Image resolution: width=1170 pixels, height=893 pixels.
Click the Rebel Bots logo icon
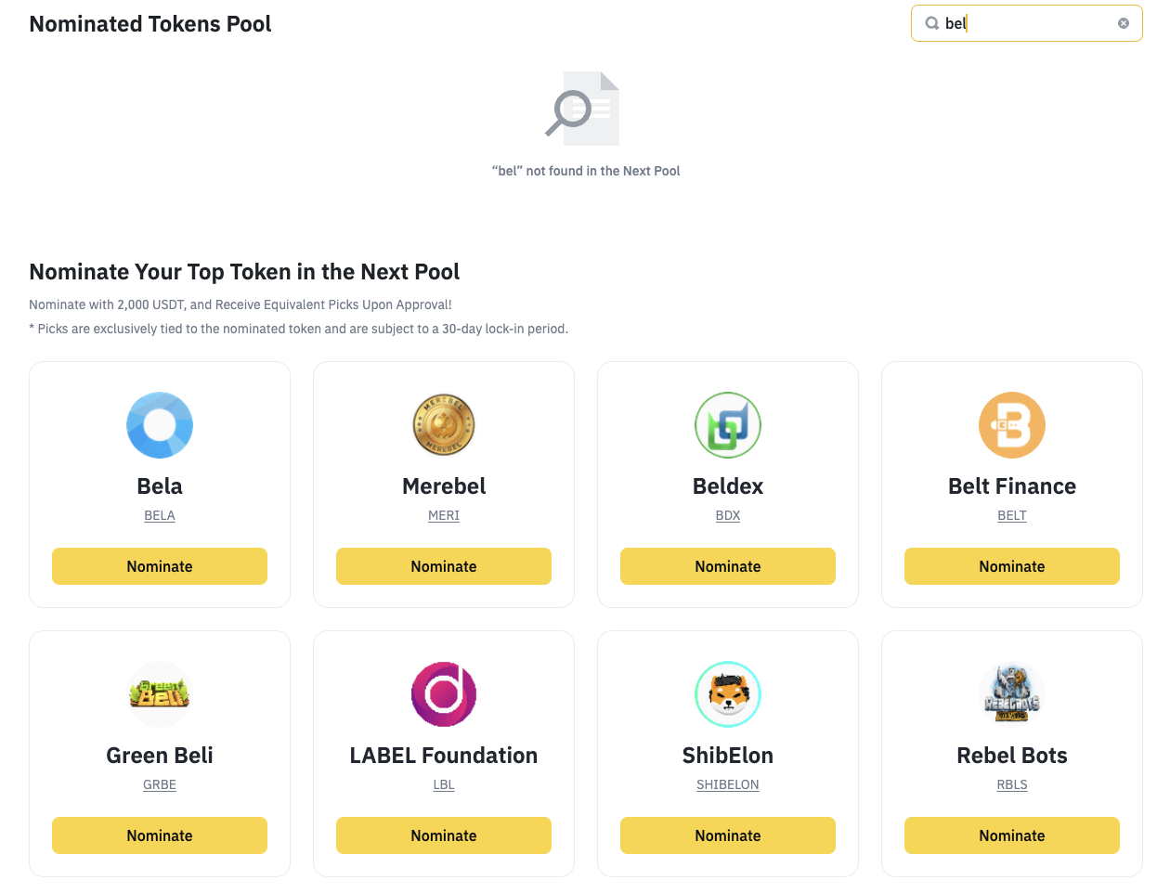coord(1012,694)
